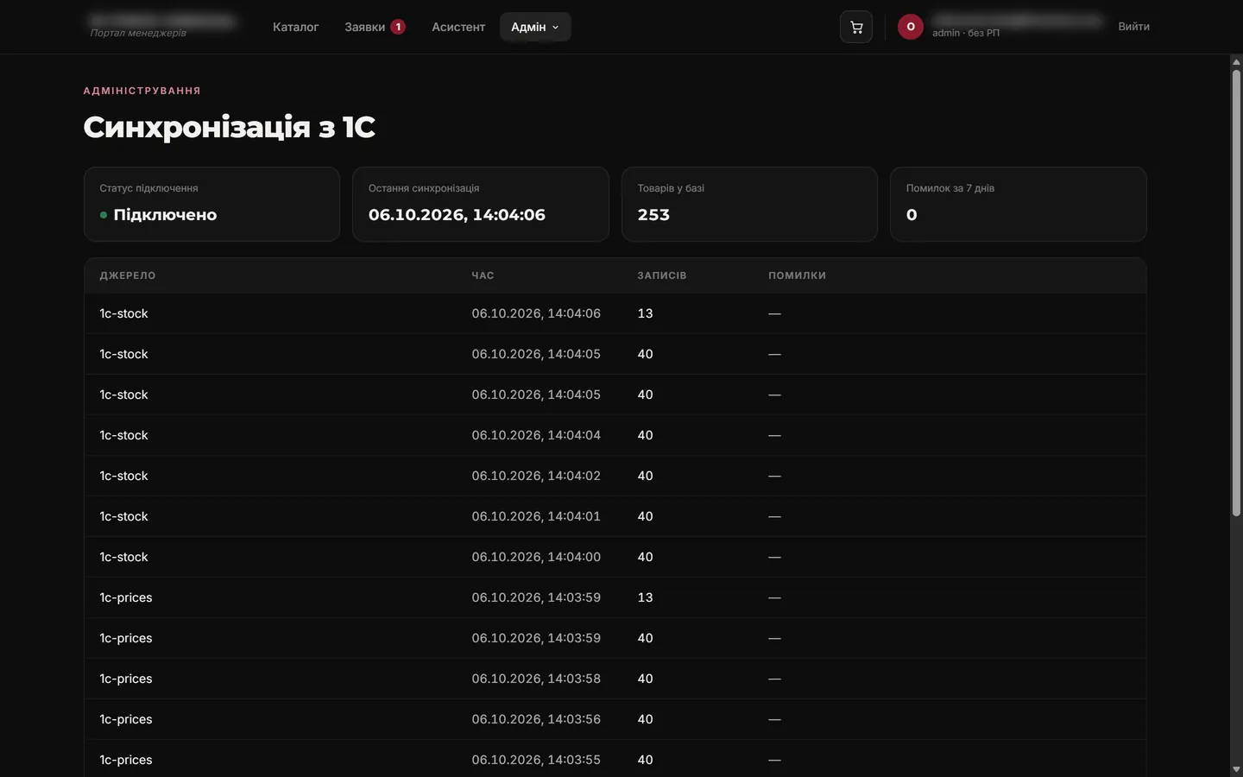The image size is (1243, 777).
Task: Click the time cell "06.10.2026, 14:04:02"
Action: [x=536, y=476]
